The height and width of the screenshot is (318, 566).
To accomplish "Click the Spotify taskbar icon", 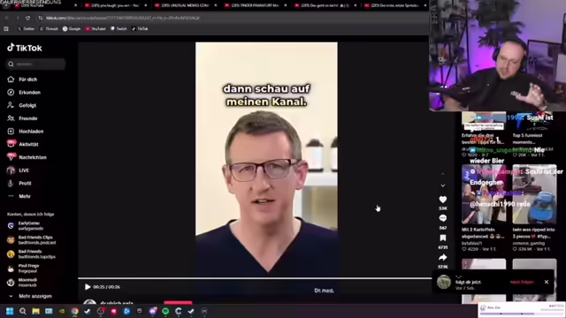I will (165, 311).
